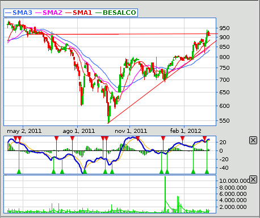This screenshot has width=260, height=218.
Task: Select the SMA1 legend entry
Action: (x=79, y=12)
